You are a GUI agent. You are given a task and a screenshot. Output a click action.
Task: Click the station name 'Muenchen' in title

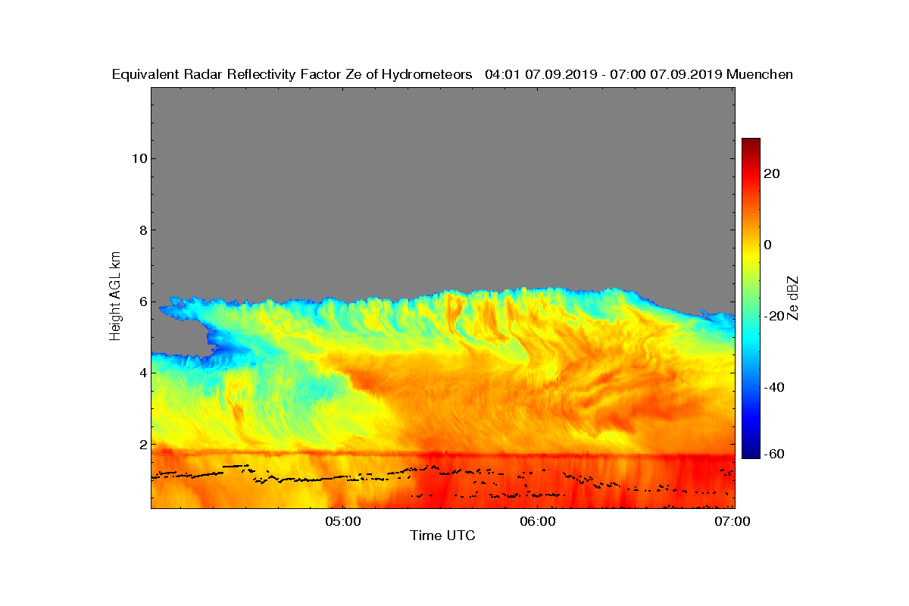pyautogui.click(x=760, y=74)
